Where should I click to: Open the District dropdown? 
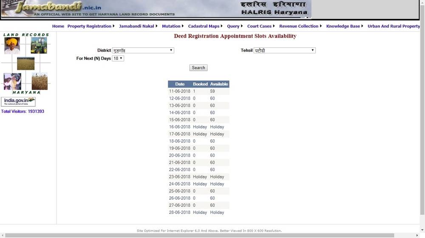click(143, 50)
